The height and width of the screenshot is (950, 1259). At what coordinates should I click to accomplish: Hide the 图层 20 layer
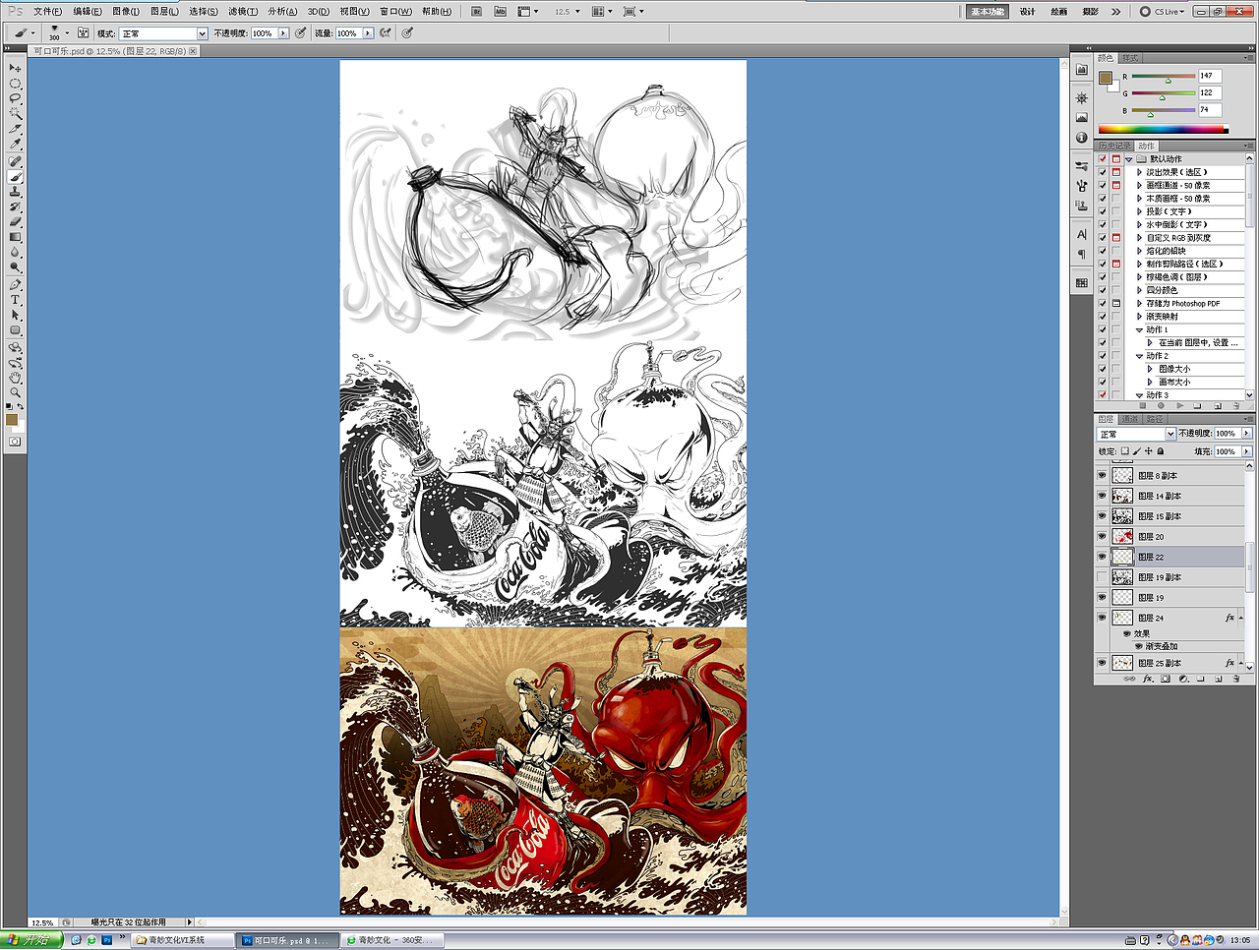click(x=1102, y=537)
